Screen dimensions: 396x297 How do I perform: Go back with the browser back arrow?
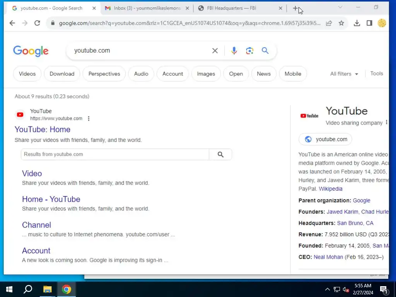[x=12, y=23]
